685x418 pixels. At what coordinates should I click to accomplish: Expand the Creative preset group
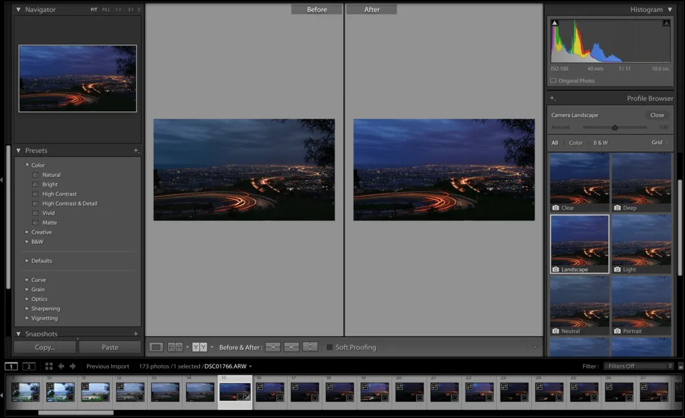pyautogui.click(x=27, y=232)
